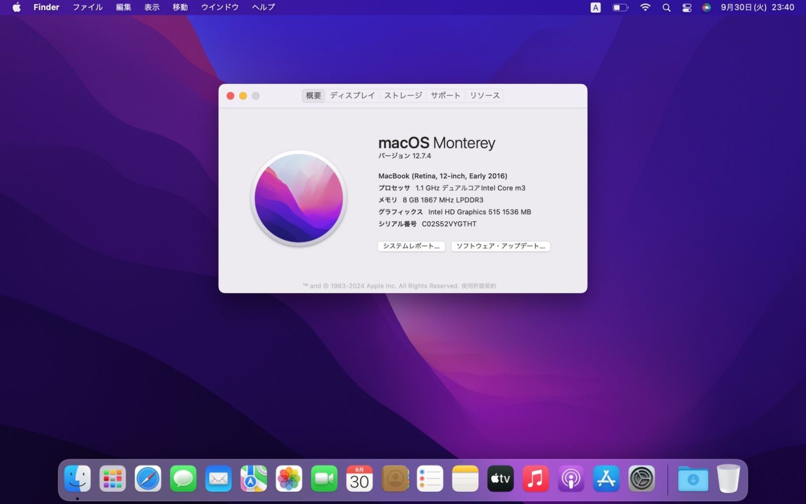This screenshot has height=504, width=806.
Task: Open Safari from the Dock
Action: (x=148, y=478)
